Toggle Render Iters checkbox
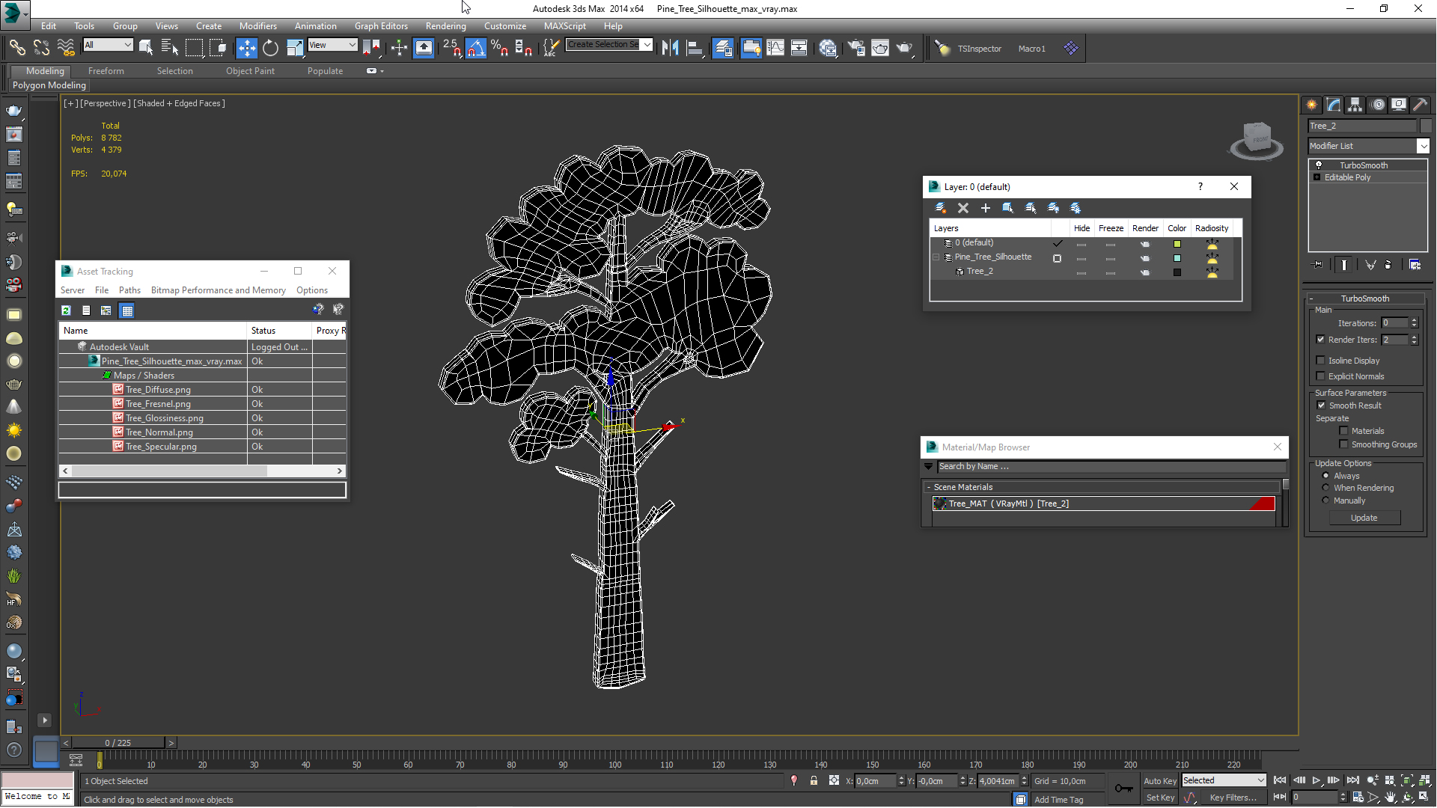The width and height of the screenshot is (1437, 808). pos(1321,340)
